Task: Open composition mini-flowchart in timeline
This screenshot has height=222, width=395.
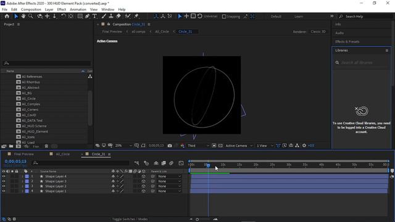Action: [137, 163]
